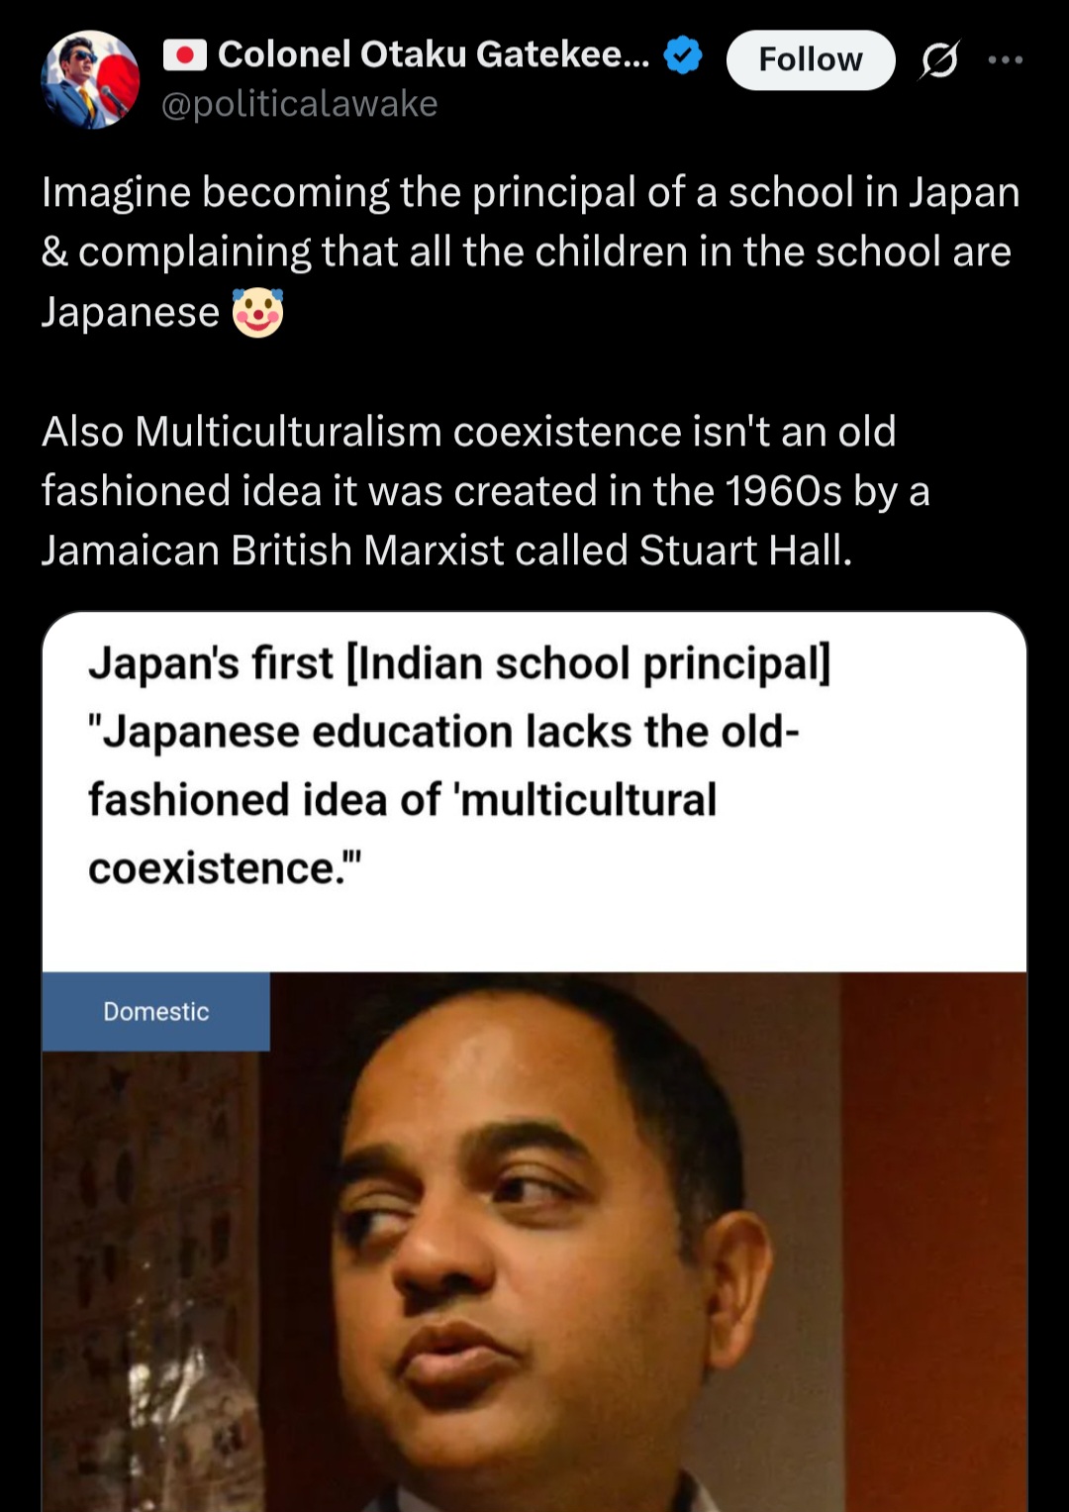Click the tweet paragraph starting 'Imagine becoming'
This screenshot has width=1069, height=1512.
531,252
